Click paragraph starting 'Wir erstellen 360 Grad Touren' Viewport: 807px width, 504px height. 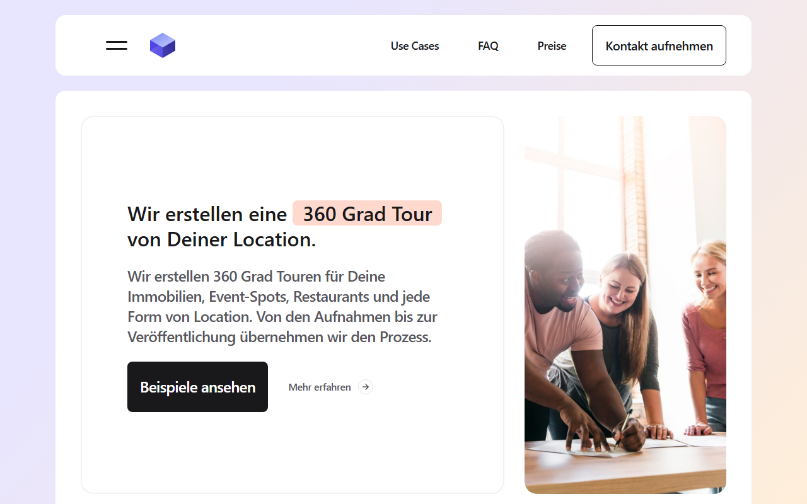(282, 307)
